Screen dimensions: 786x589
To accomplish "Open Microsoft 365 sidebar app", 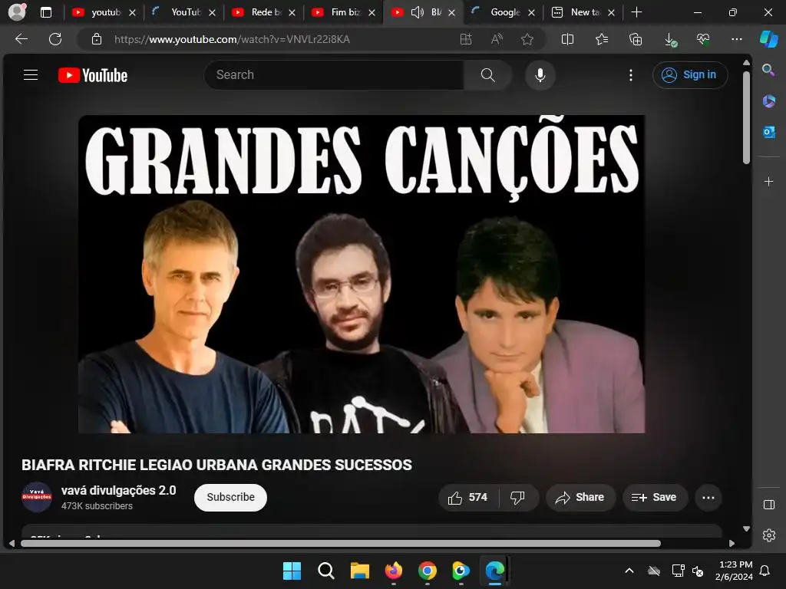I will pyautogui.click(x=768, y=101).
